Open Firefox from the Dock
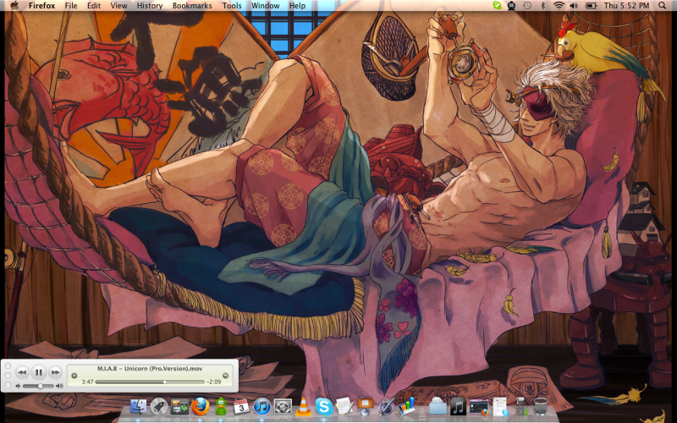This screenshot has width=677, height=423. (x=201, y=407)
